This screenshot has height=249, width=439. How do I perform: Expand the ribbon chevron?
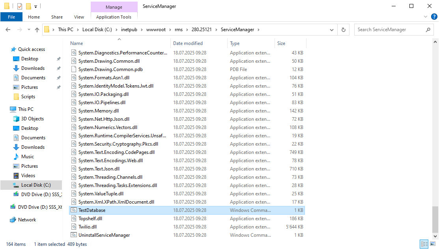tap(426, 17)
